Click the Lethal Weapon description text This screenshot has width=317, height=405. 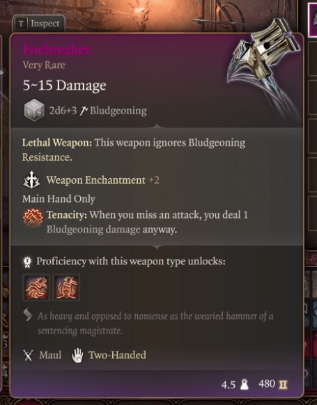[x=134, y=150]
